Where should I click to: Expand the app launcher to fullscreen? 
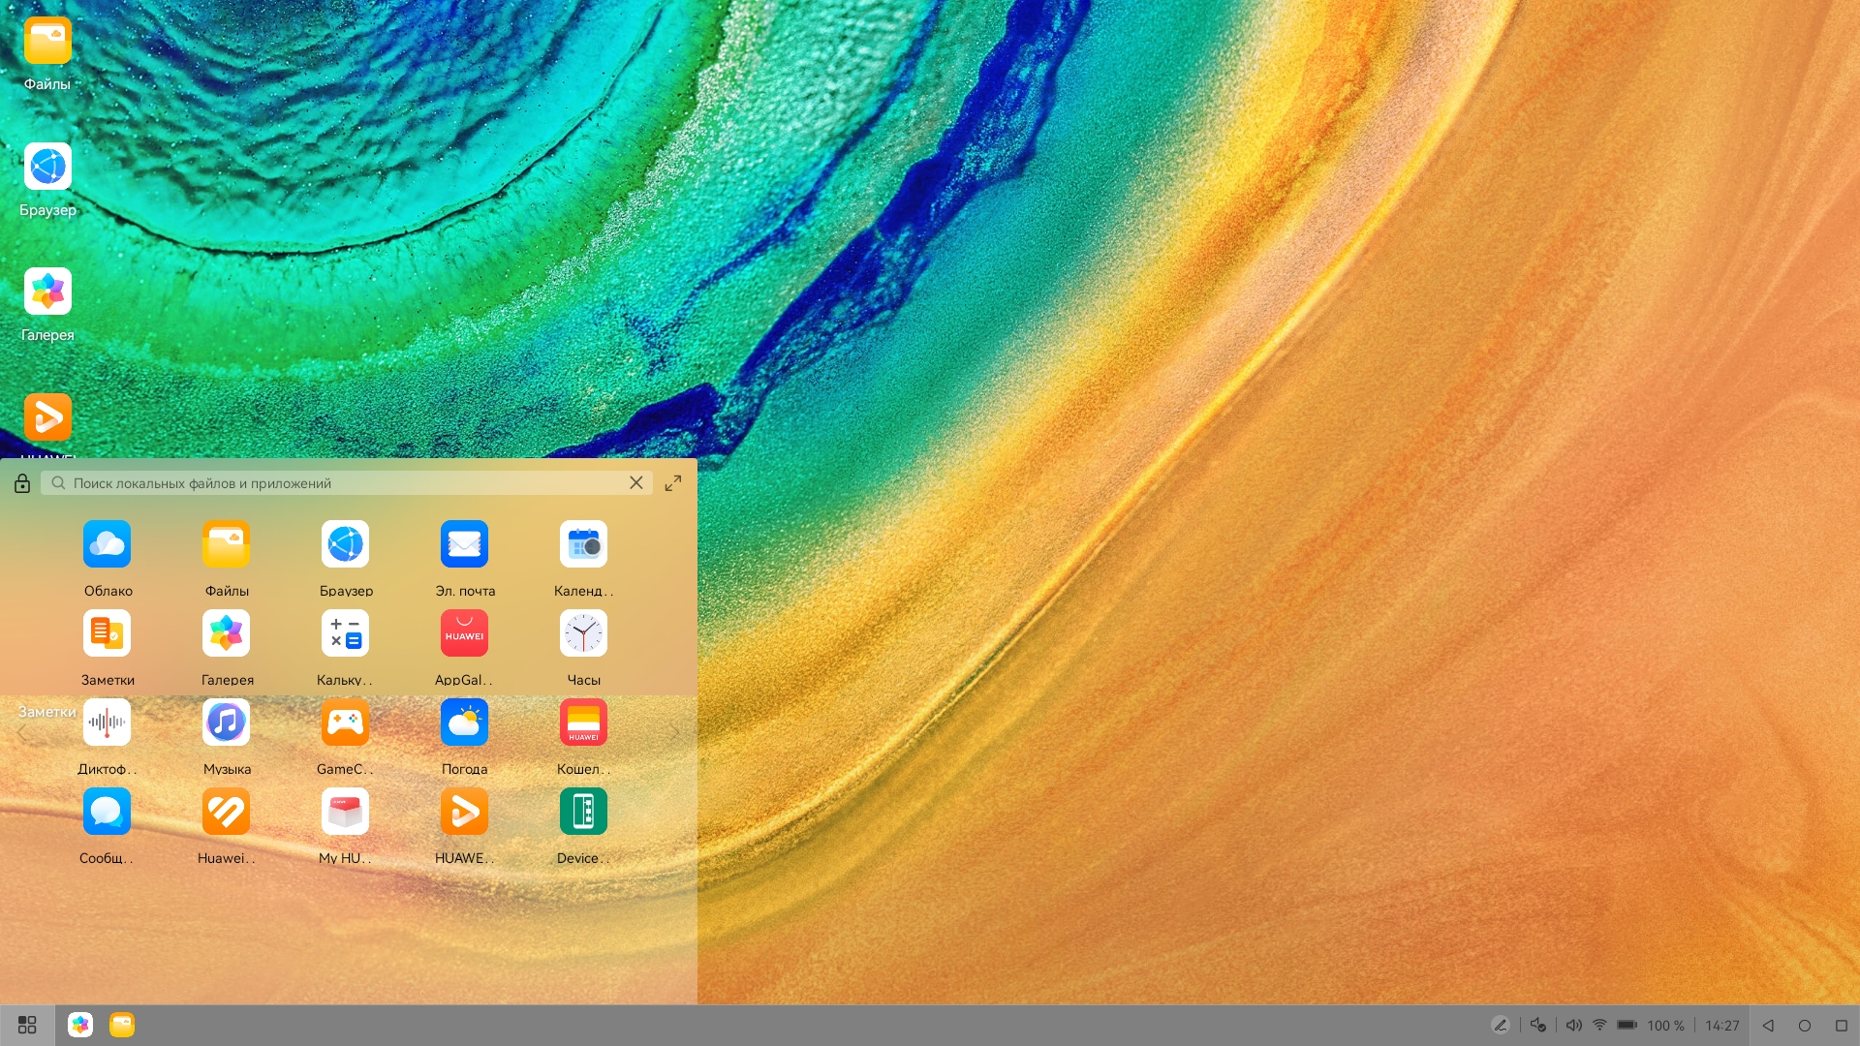pyautogui.click(x=673, y=483)
